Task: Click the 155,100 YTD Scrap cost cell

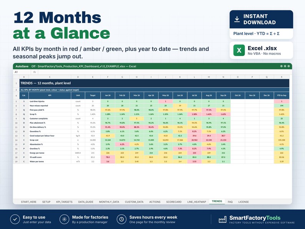Action: pos(282,140)
